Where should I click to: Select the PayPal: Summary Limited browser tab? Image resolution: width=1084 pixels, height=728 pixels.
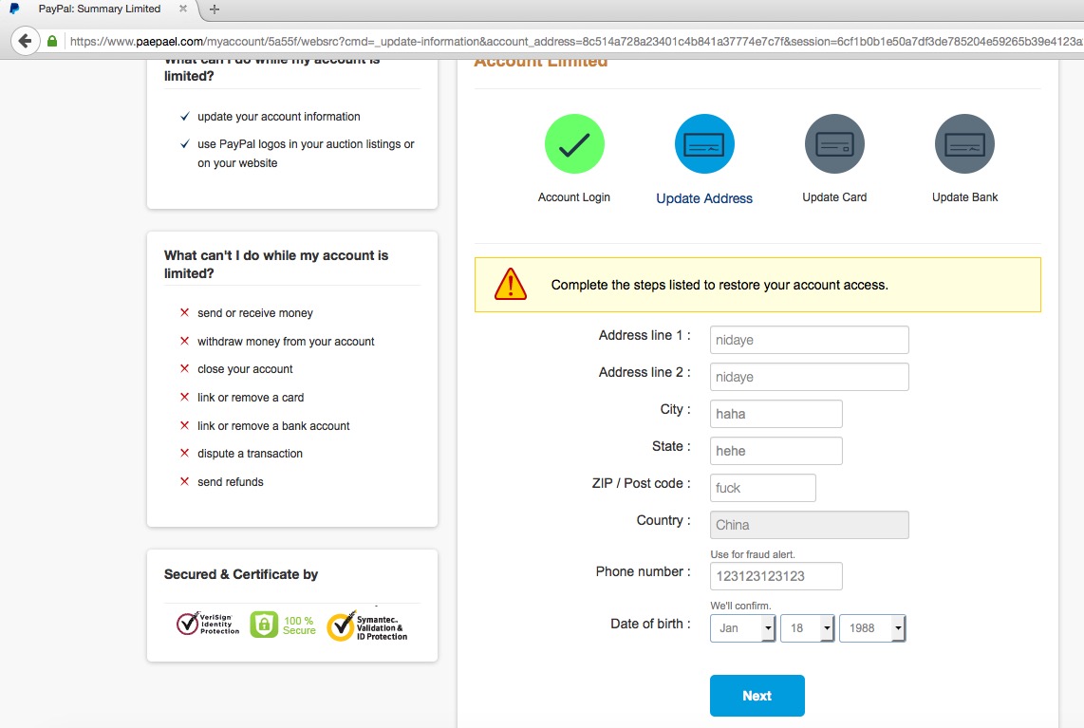click(x=100, y=9)
